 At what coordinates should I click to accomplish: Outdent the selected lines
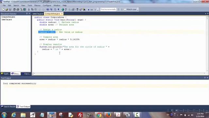coord(51,10)
